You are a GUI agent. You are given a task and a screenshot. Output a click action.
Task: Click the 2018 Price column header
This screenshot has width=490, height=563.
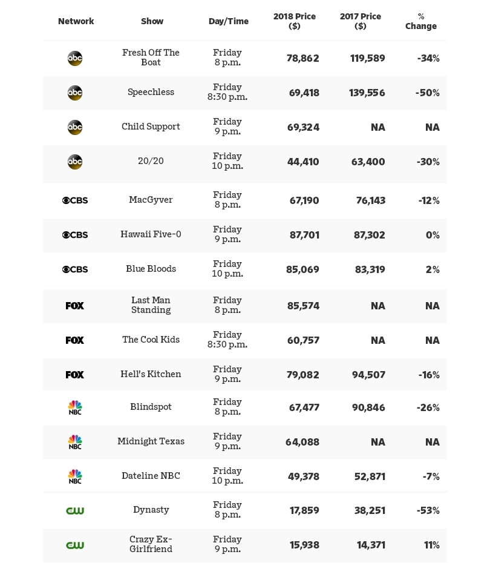point(295,21)
